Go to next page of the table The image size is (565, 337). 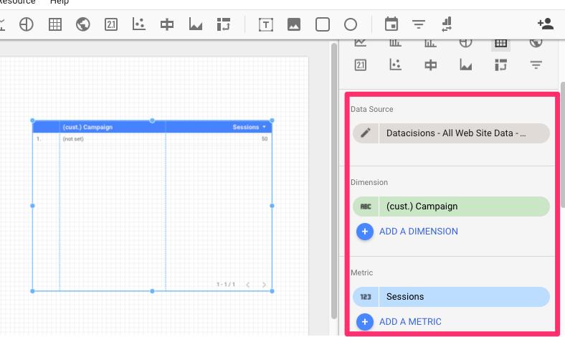[264, 285]
